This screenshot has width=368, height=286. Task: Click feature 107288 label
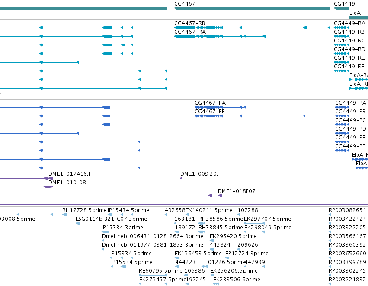pyautogui.click(x=248, y=210)
